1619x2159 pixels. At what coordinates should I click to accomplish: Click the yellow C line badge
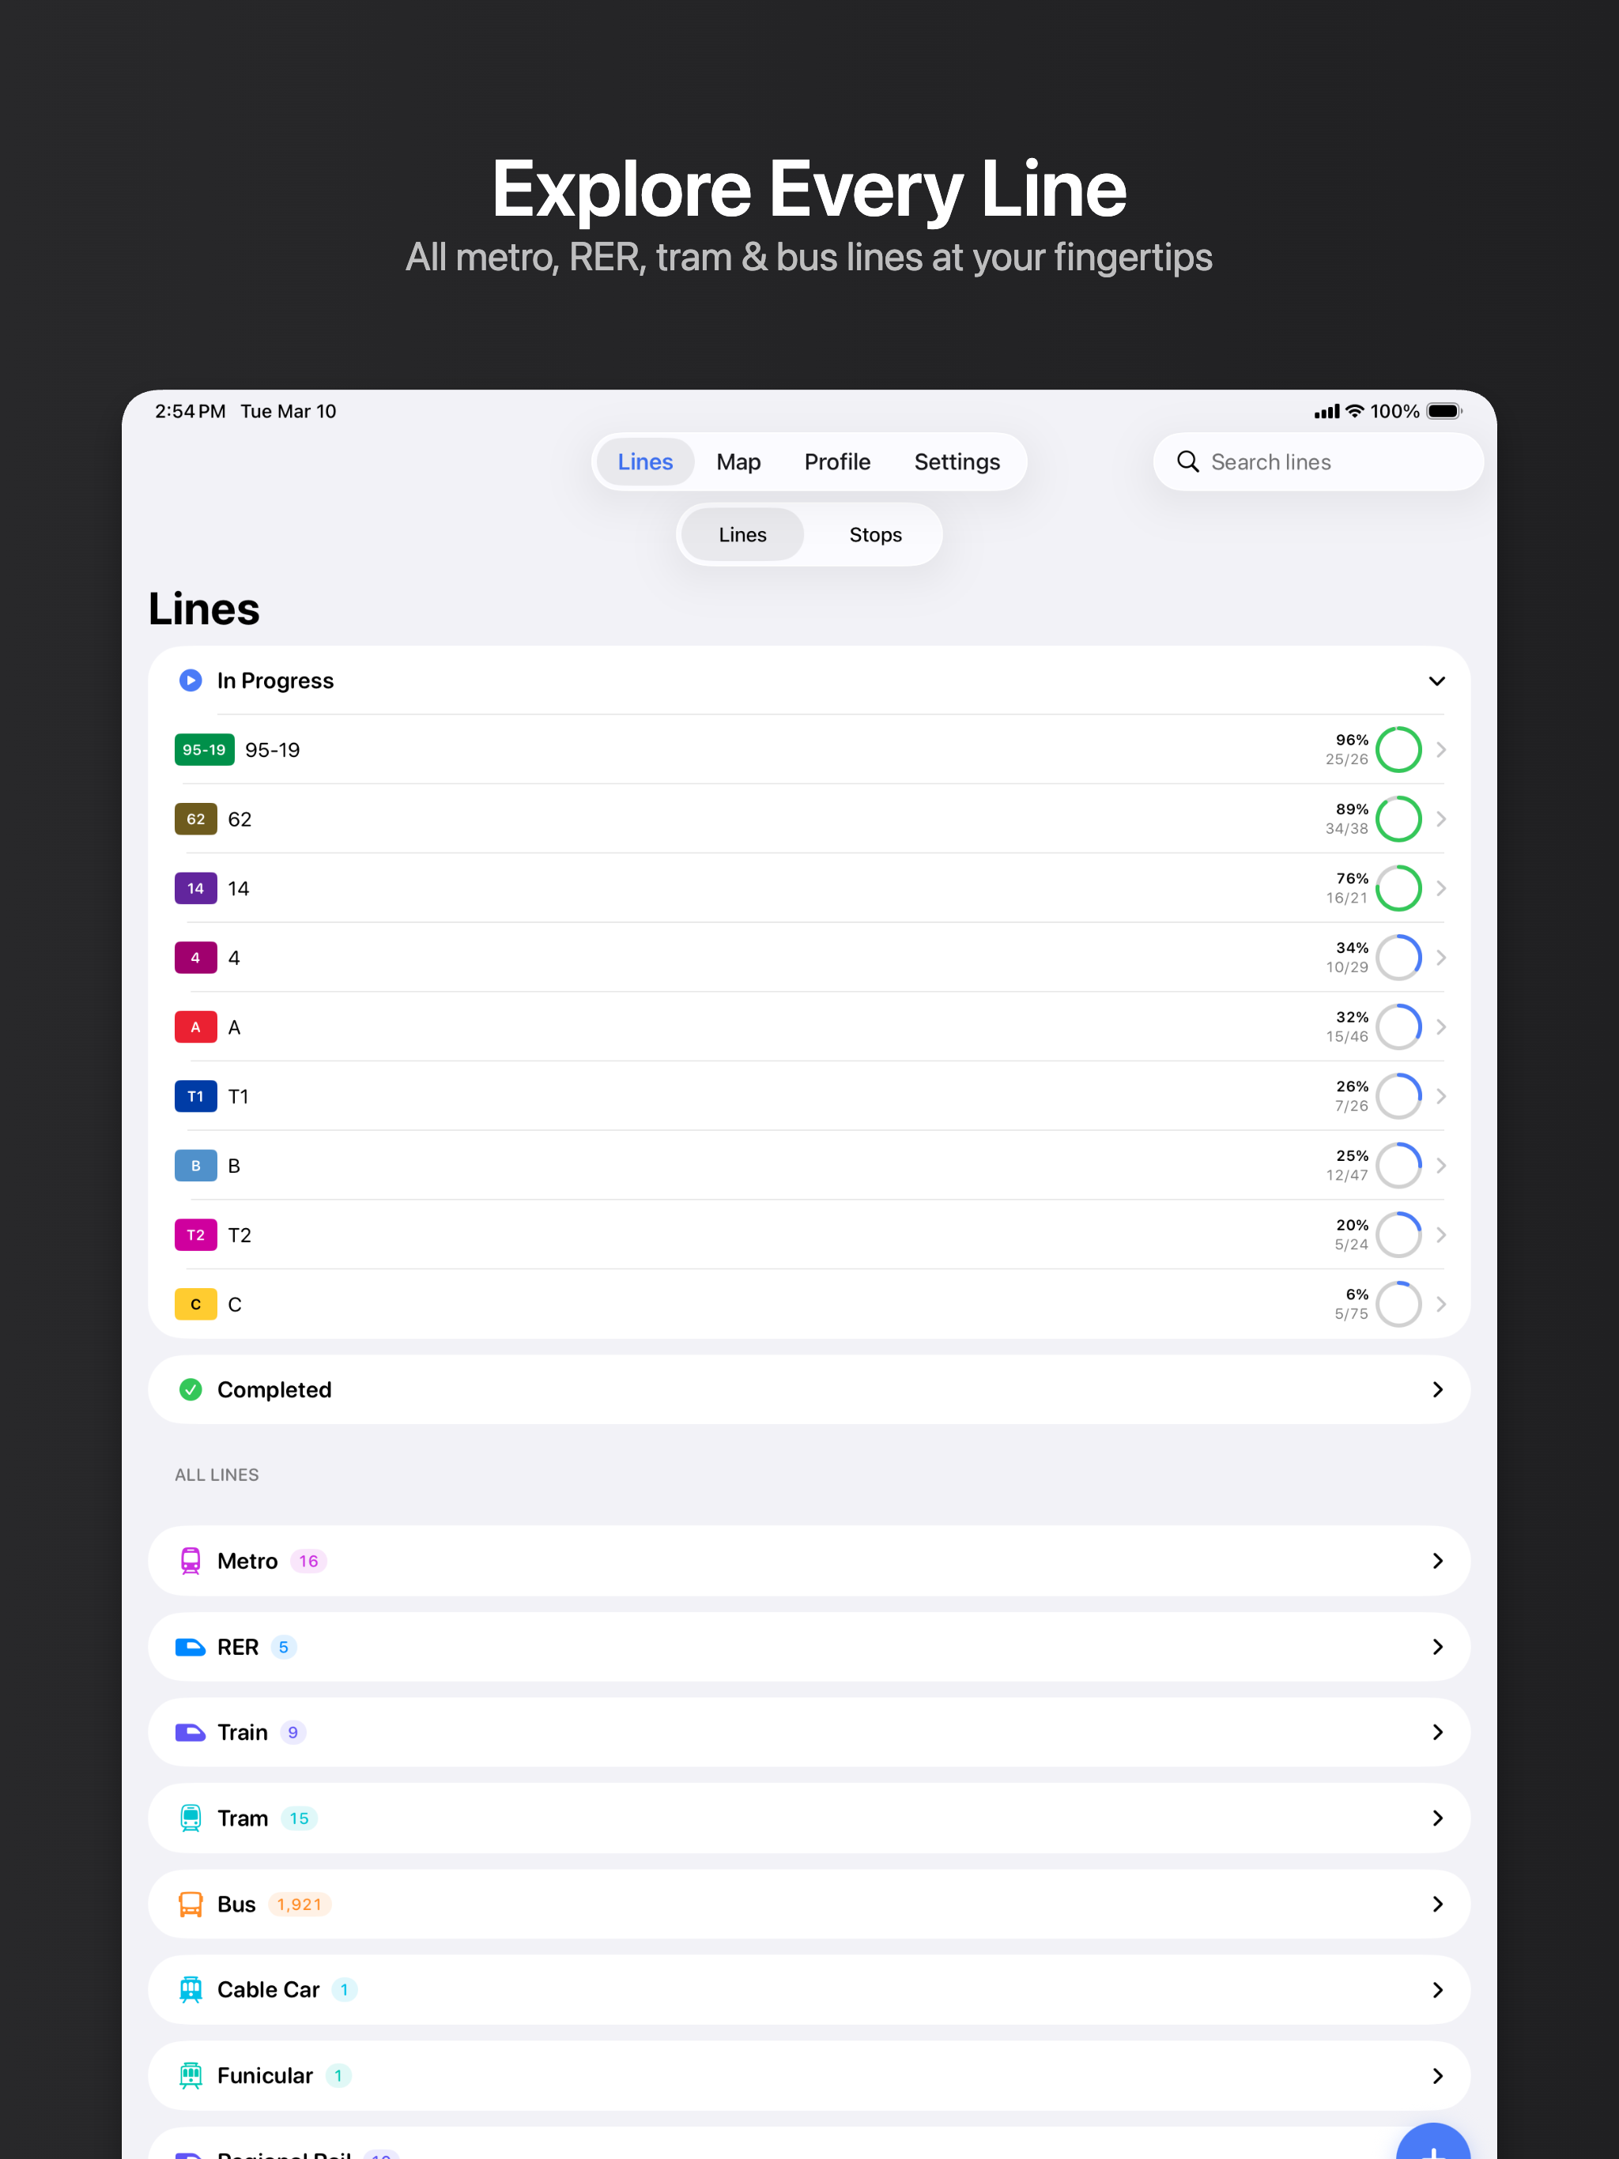195,1304
